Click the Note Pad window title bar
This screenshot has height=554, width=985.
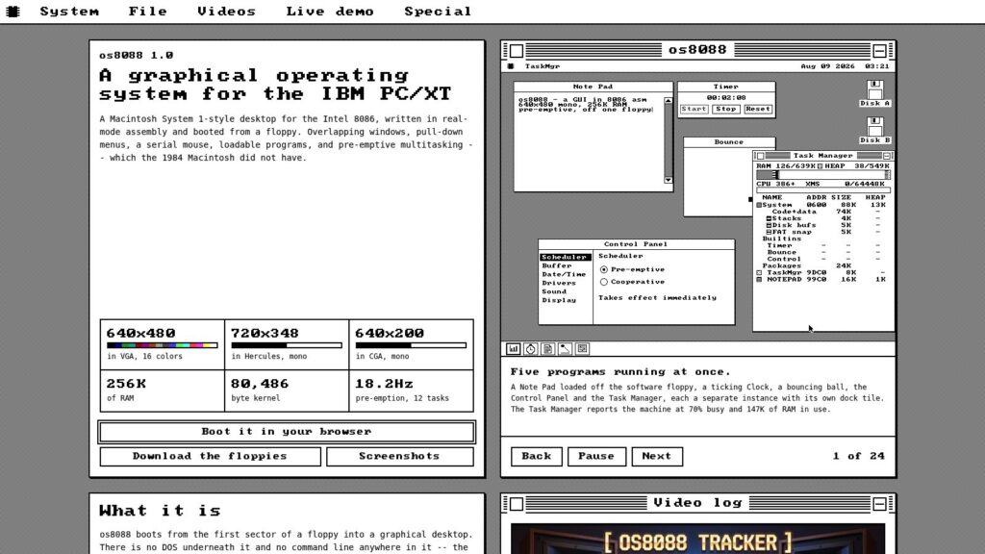click(593, 87)
